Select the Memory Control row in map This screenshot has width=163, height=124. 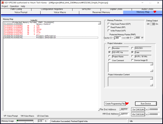point(51,24)
